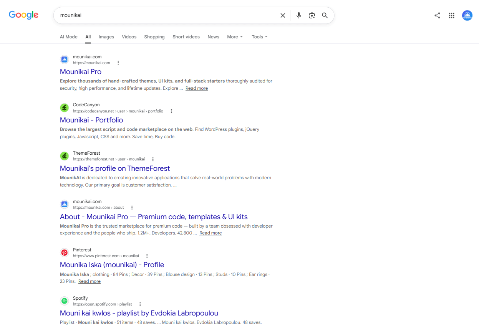Viewport: 479px width, 327px height.
Task: Click favicon of mounikai.com Mounikai Pro result
Action: [64, 59]
